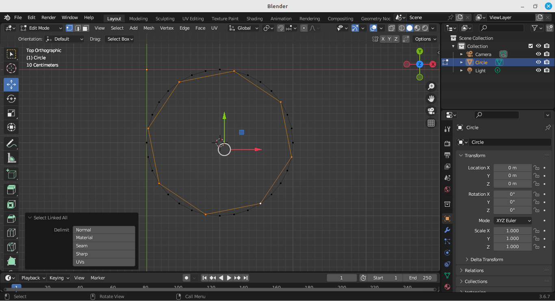Toggle X-ray display mode
The height and width of the screenshot is (301, 555).
(391, 28)
